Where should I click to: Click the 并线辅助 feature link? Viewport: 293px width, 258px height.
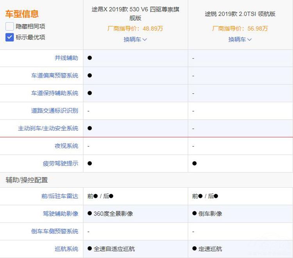coord(66,58)
